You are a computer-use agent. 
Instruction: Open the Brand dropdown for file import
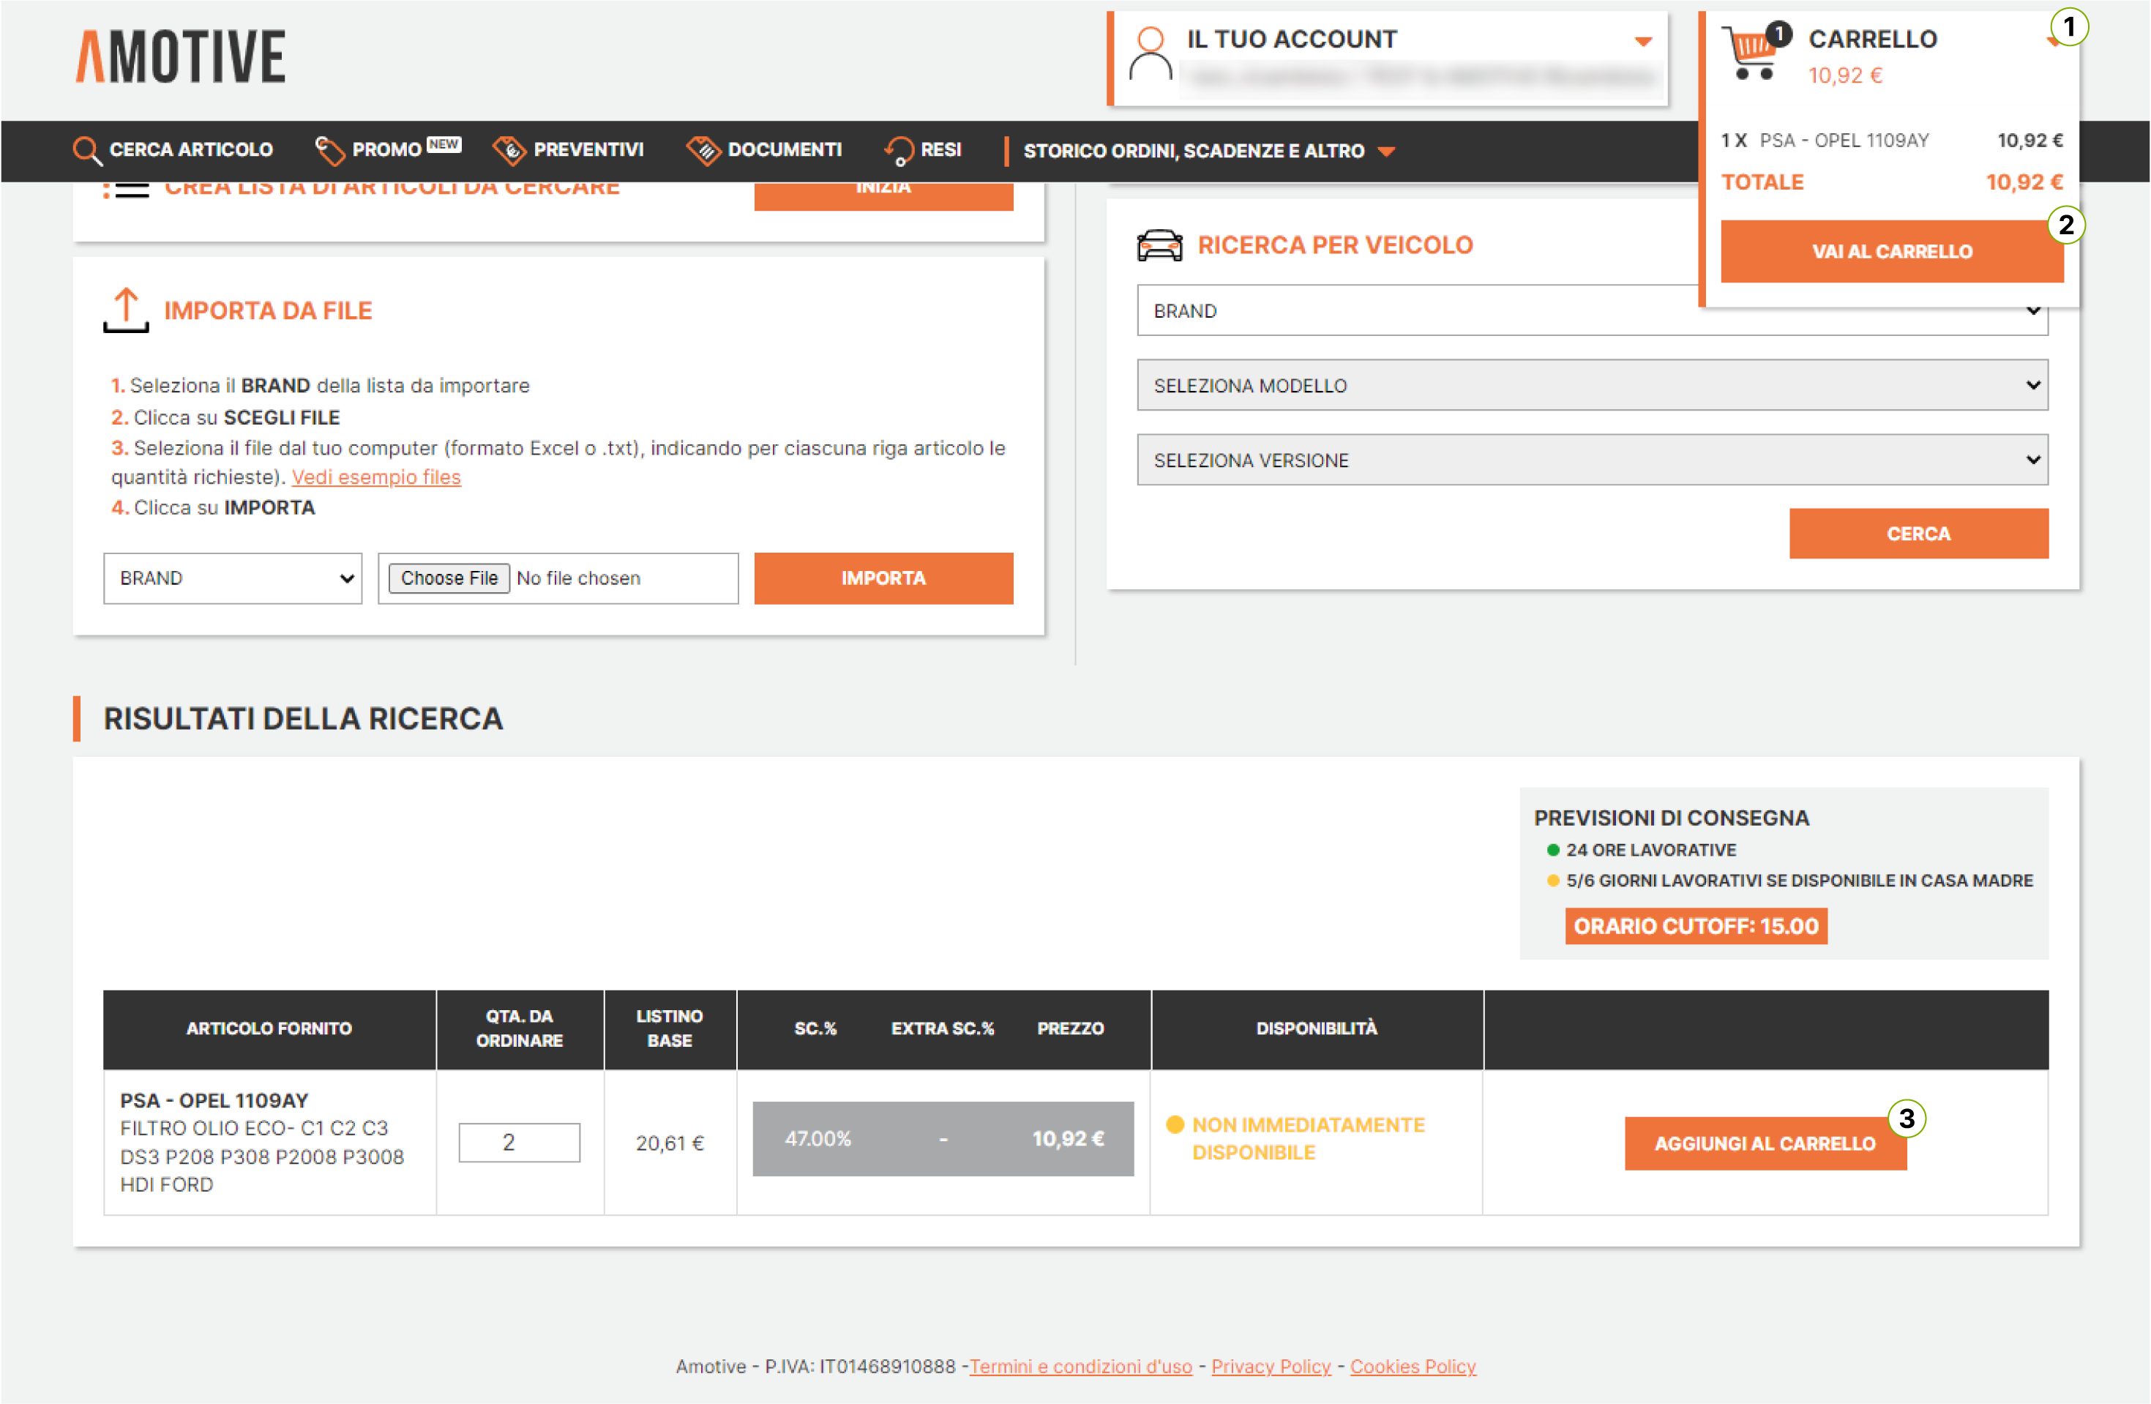coord(232,578)
